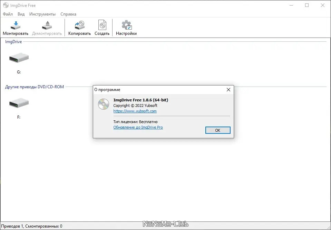Maximize the ImgDrive Free window
The width and height of the screenshot is (331, 230).
(x=307, y=5)
